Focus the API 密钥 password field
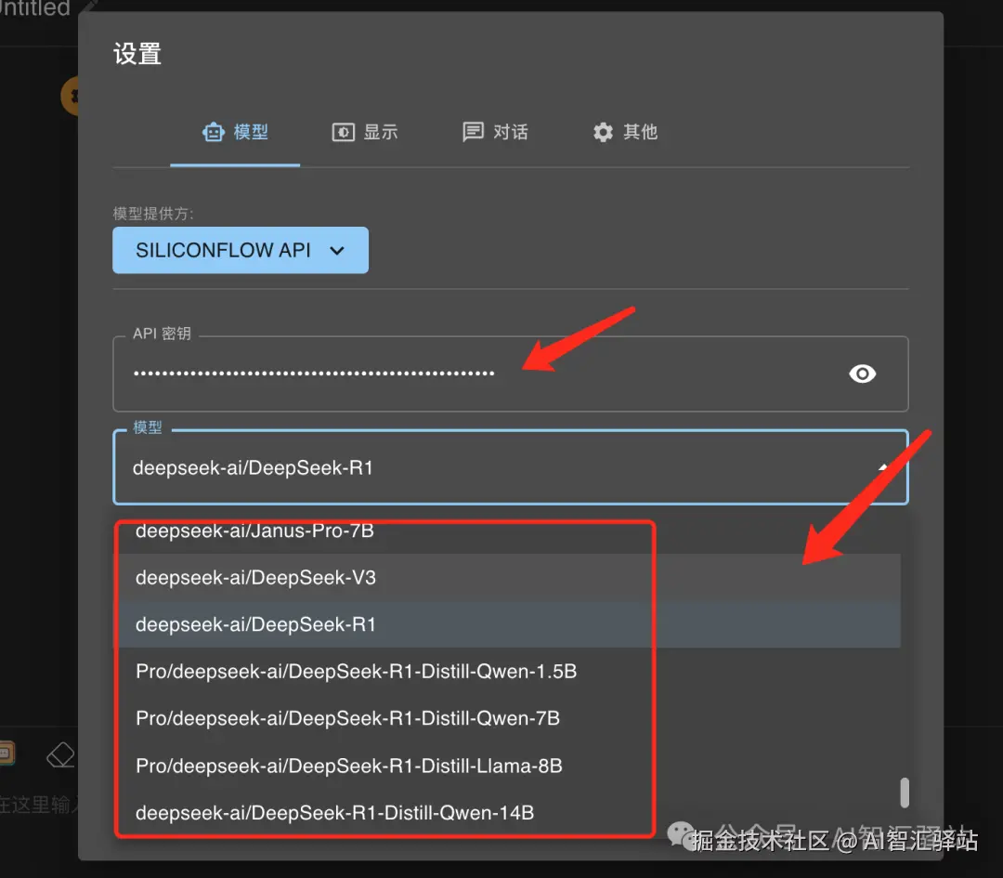This screenshot has height=878, width=1003. pos(511,373)
